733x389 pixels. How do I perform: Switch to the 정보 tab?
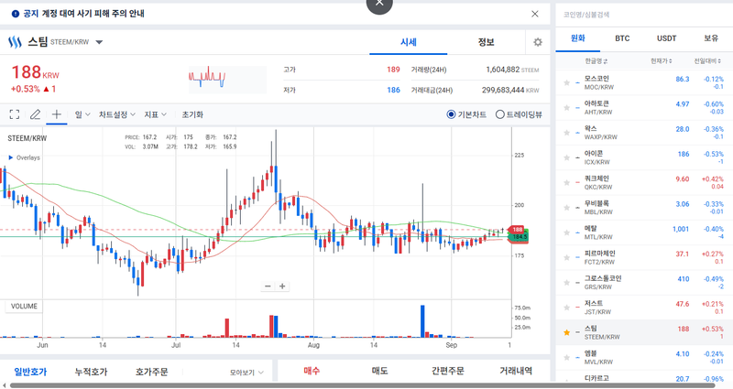487,42
